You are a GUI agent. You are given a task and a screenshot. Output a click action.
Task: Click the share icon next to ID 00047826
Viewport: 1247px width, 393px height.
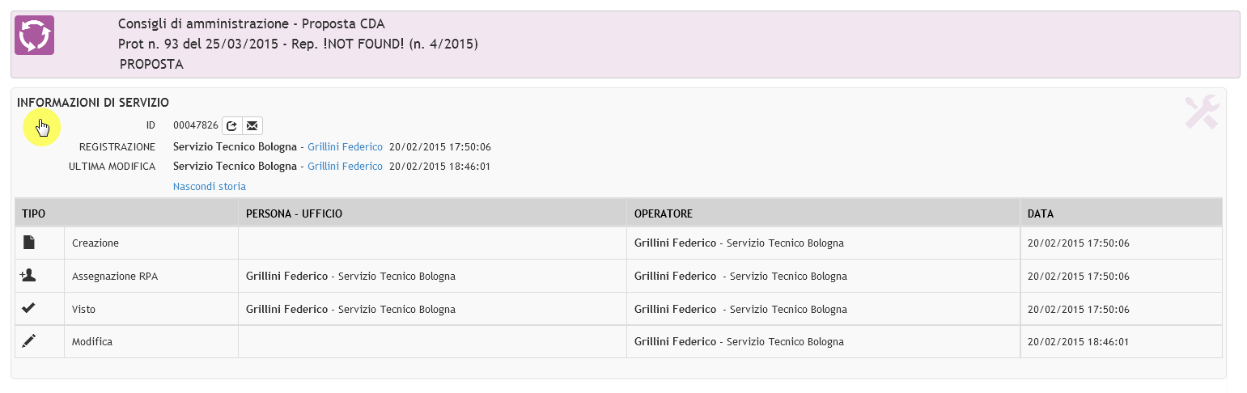tap(231, 125)
